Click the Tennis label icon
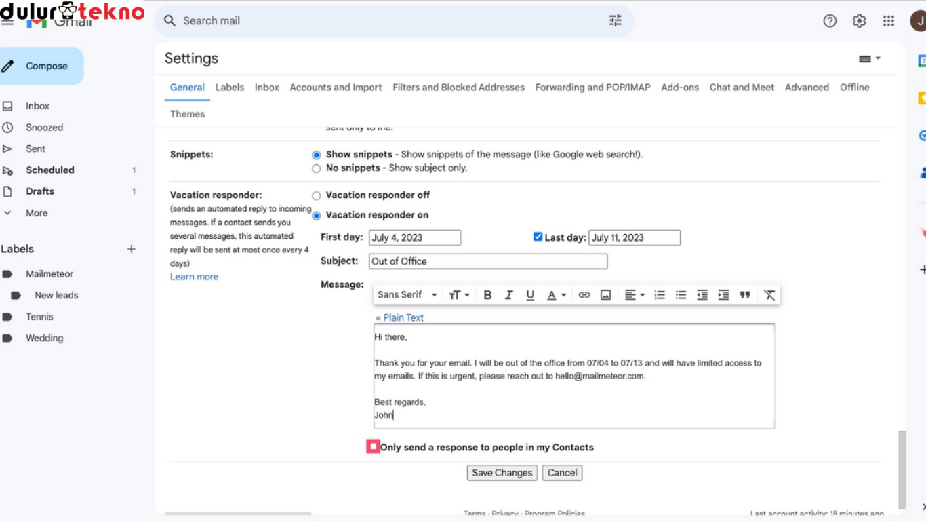 tap(7, 317)
